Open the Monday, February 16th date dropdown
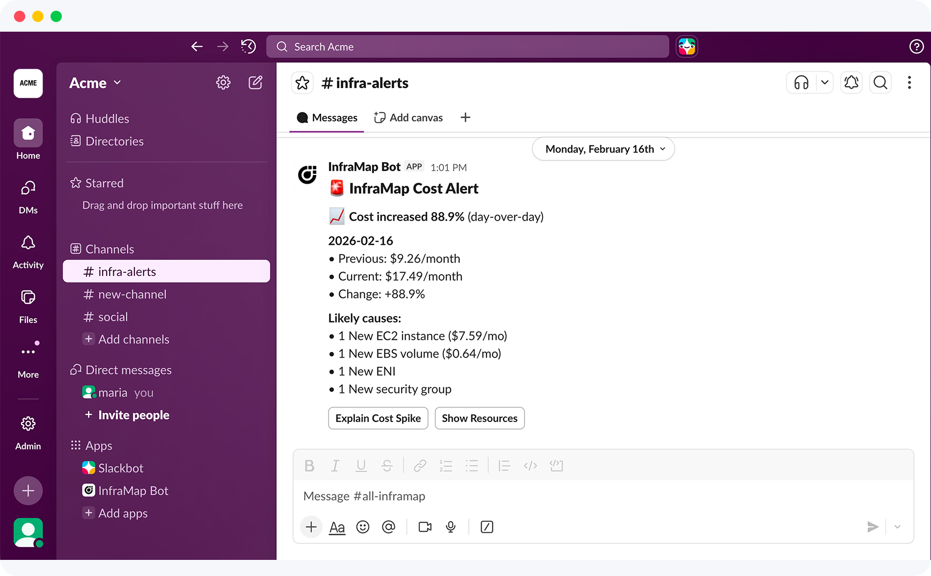The height and width of the screenshot is (576, 931). [603, 149]
